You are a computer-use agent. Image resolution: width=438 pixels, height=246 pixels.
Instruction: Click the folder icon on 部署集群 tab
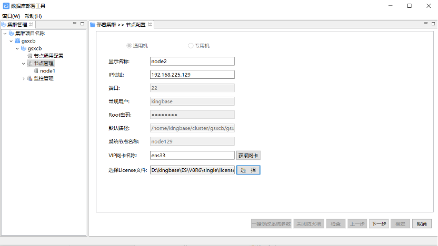93,25
